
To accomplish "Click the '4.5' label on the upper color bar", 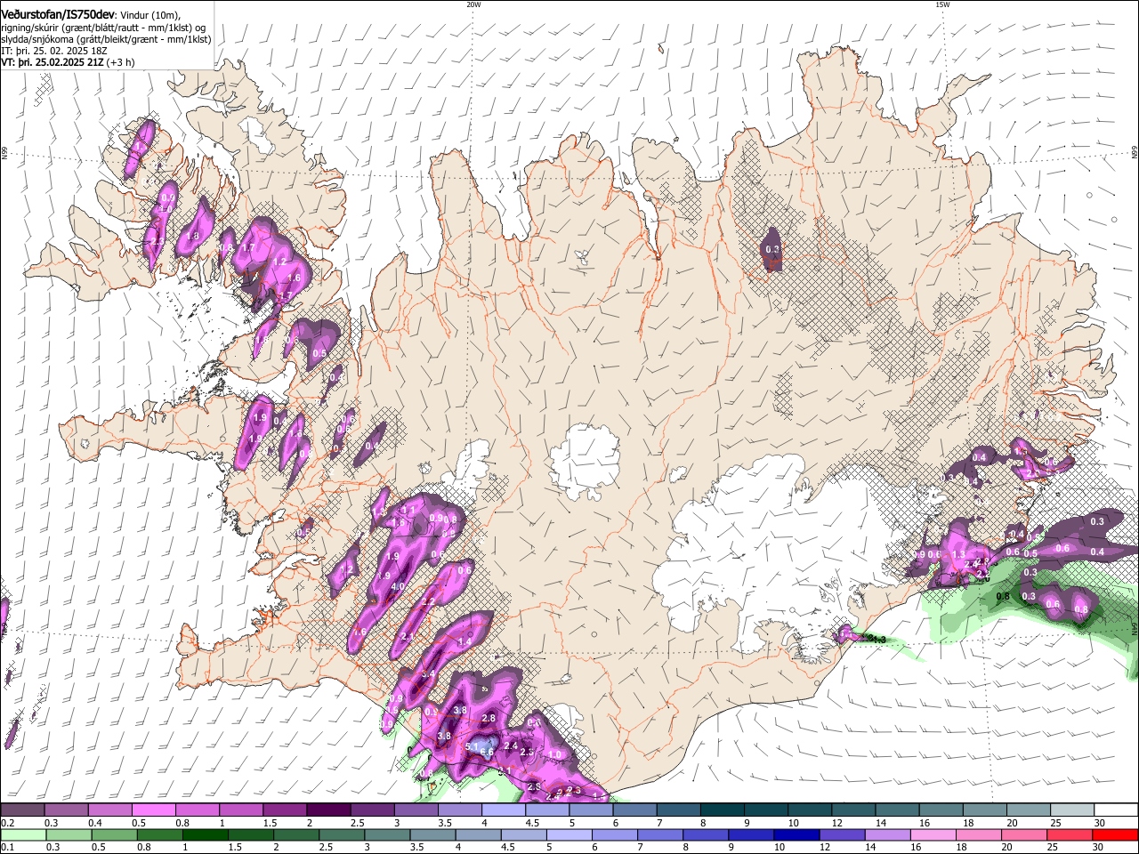I will [532, 823].
